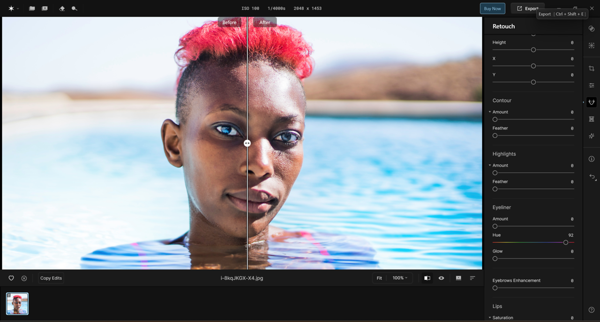Close the application window

coord(592,8)
